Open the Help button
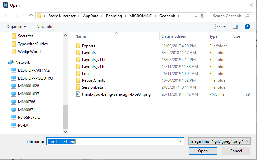The height and width of the screenshot is (160, 257). pyautogui.click(x=247, y=27)
